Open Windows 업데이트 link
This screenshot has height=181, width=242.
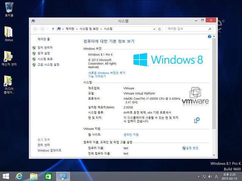tap(50, 150)
